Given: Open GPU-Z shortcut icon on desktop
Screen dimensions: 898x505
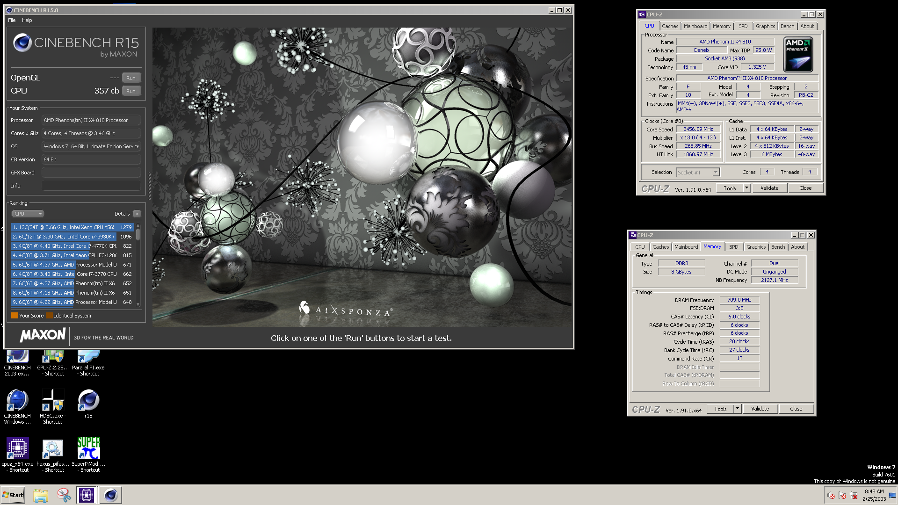Looking at the screenshot, I should [x=53, y=362].
